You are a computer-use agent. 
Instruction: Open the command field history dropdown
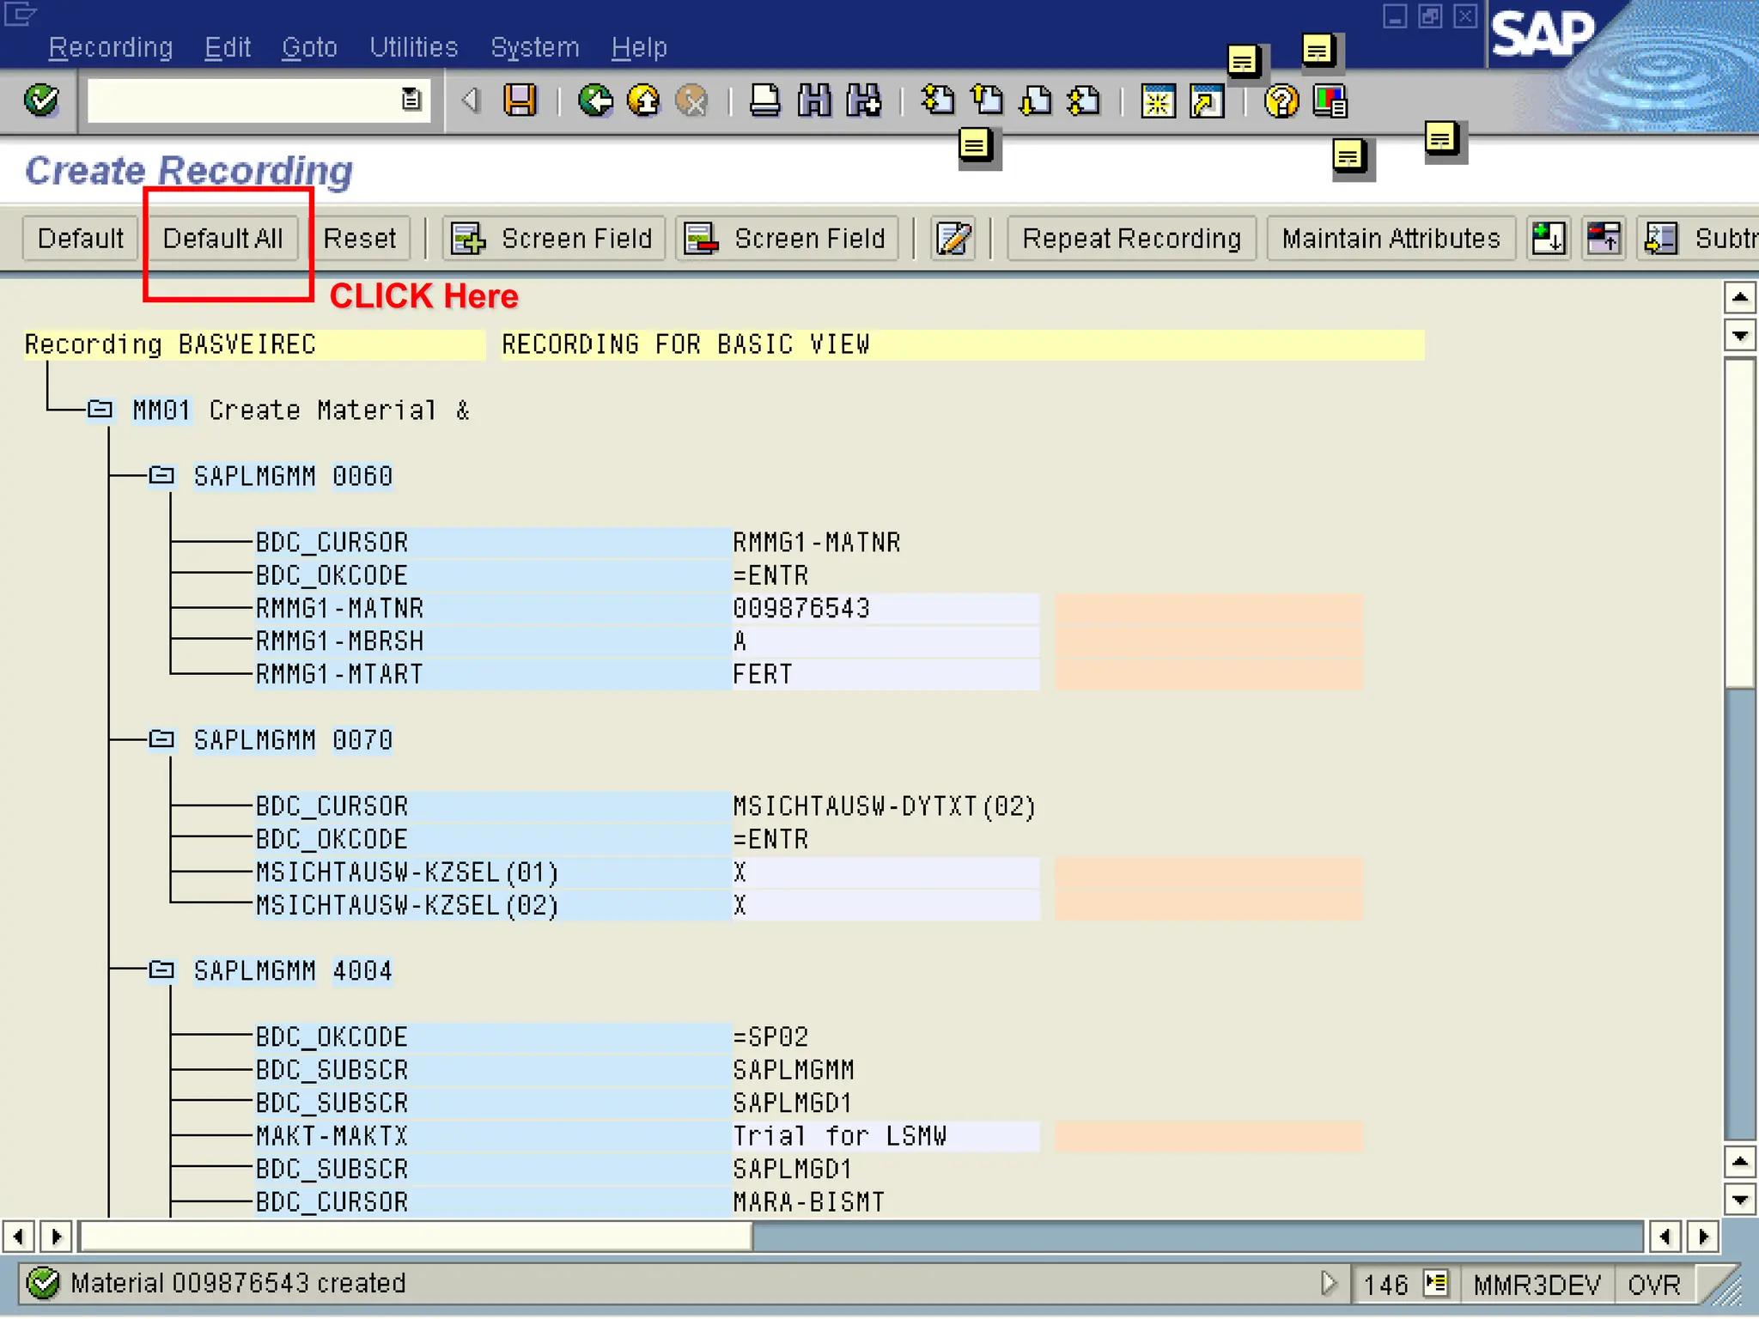pos(411,100)
